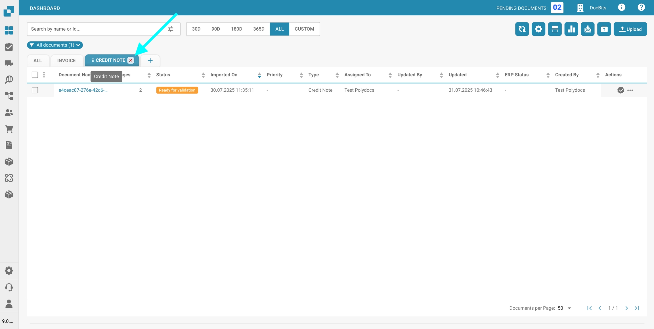Open settings gear in top toolbar
Viewport: 654px width, 329px height.
point(538,29)
